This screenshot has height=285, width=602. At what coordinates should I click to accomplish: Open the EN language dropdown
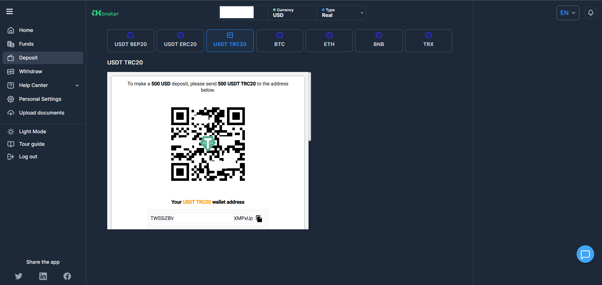568,13
